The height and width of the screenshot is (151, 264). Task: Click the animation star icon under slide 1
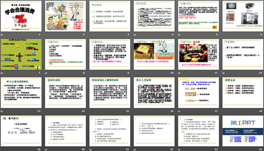(2, 35)
